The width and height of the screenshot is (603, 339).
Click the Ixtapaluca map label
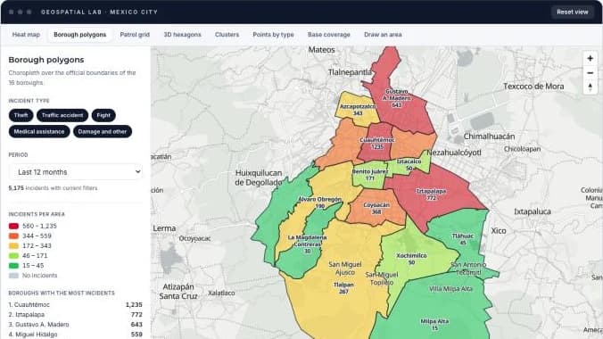tap(533, 211)
